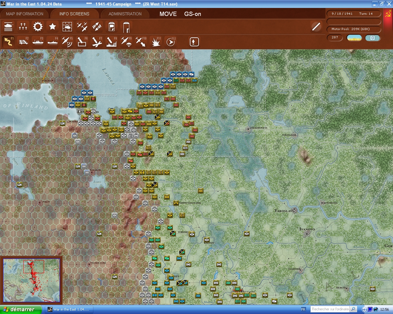Click the exit door icon
Image resolution: width=393 pixels, height=314 pixels.
click(x=126, y=27)
